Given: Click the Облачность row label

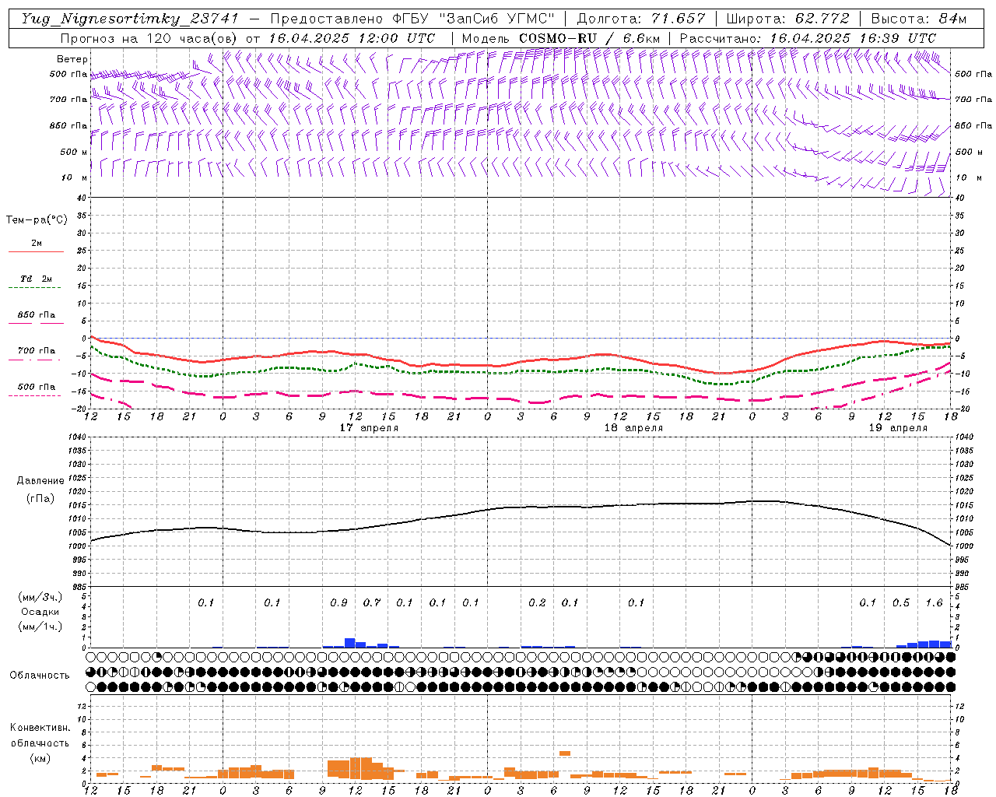Looking at the screenshot, I should point(40,676).
